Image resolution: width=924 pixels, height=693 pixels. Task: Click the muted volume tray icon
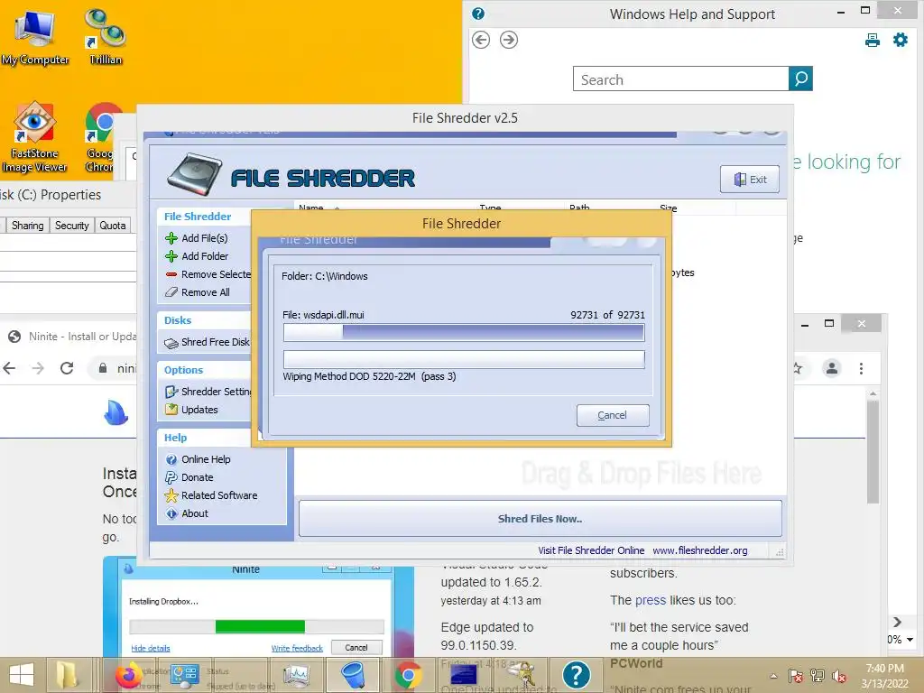click(839, 676)
